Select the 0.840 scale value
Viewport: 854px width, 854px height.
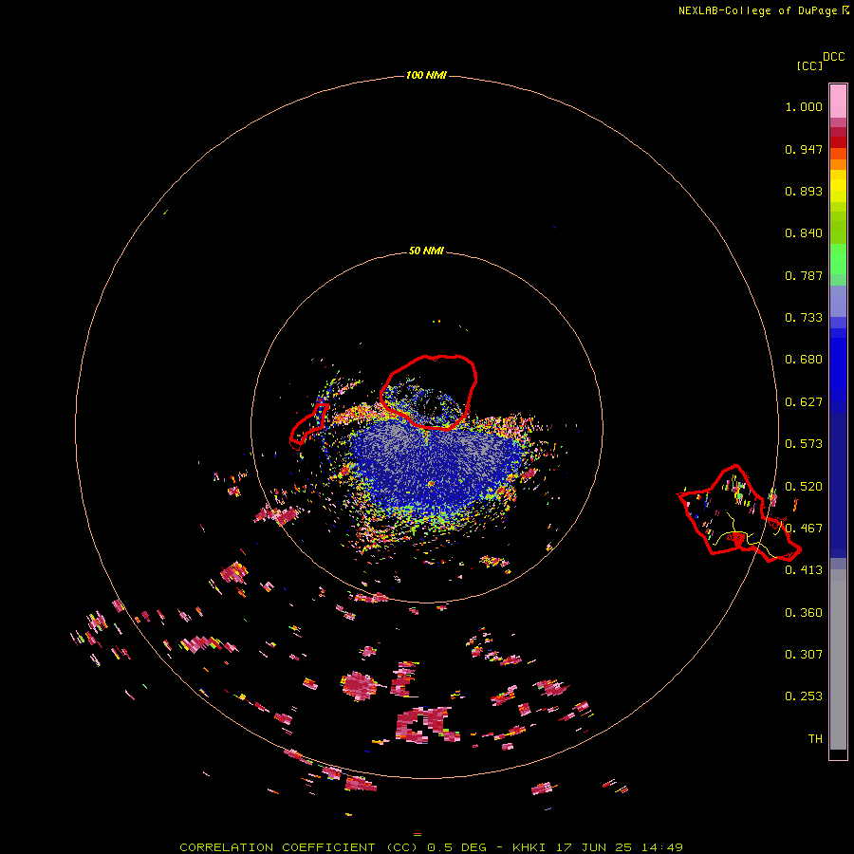coord(804,233)
